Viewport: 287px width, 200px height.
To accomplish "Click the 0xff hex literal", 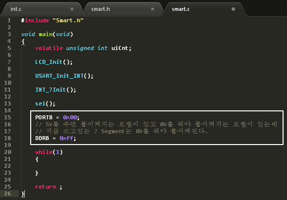I will coord(66,138).
